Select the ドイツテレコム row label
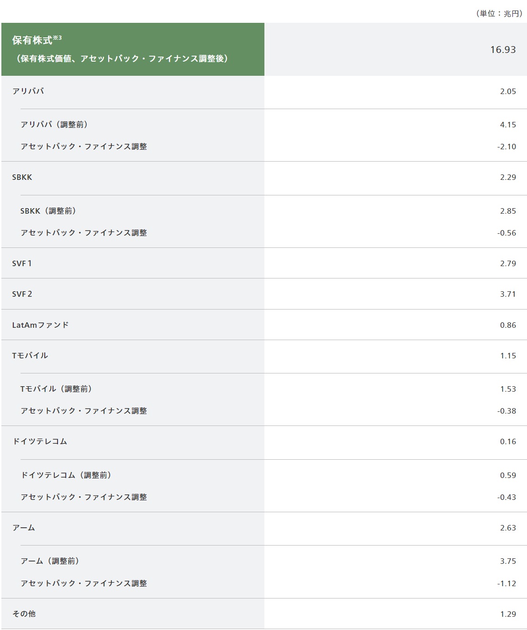 click(40, 441)
